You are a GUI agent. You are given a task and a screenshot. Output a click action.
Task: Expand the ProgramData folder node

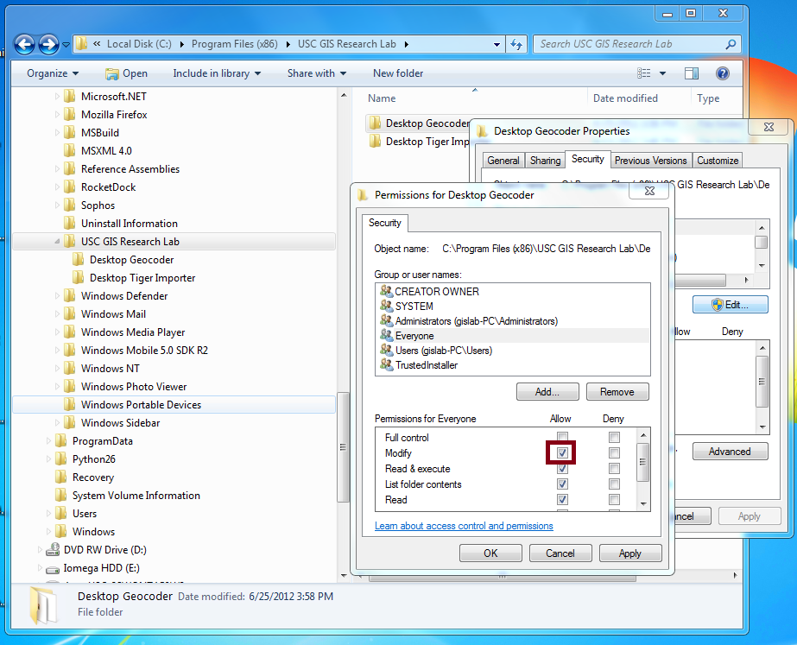49,441
